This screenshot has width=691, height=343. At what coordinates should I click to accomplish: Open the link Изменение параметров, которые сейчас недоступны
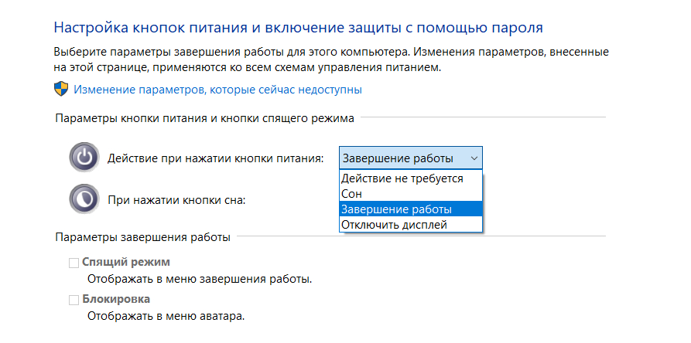tap(217, 90)
